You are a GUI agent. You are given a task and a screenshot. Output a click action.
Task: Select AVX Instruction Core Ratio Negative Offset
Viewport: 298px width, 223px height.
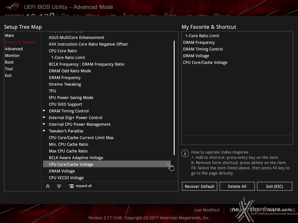[88, 44]
